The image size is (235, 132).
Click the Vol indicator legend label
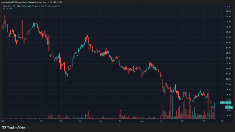pos(4,9)
